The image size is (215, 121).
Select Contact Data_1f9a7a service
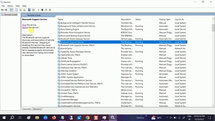122,93
